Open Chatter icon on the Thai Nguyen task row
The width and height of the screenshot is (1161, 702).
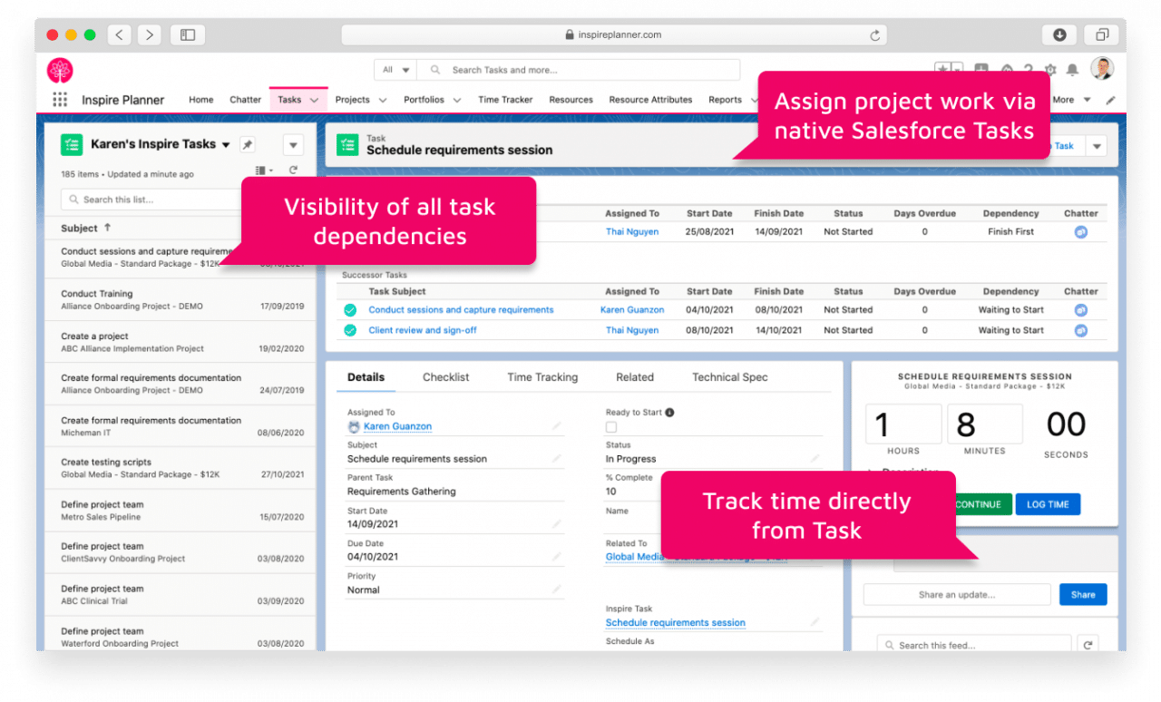click(x=1079, y=231)
